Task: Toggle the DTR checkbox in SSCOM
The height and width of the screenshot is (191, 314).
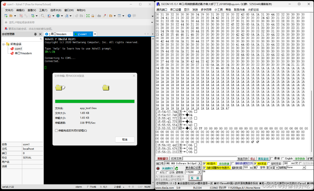Action: click(167, 172)
